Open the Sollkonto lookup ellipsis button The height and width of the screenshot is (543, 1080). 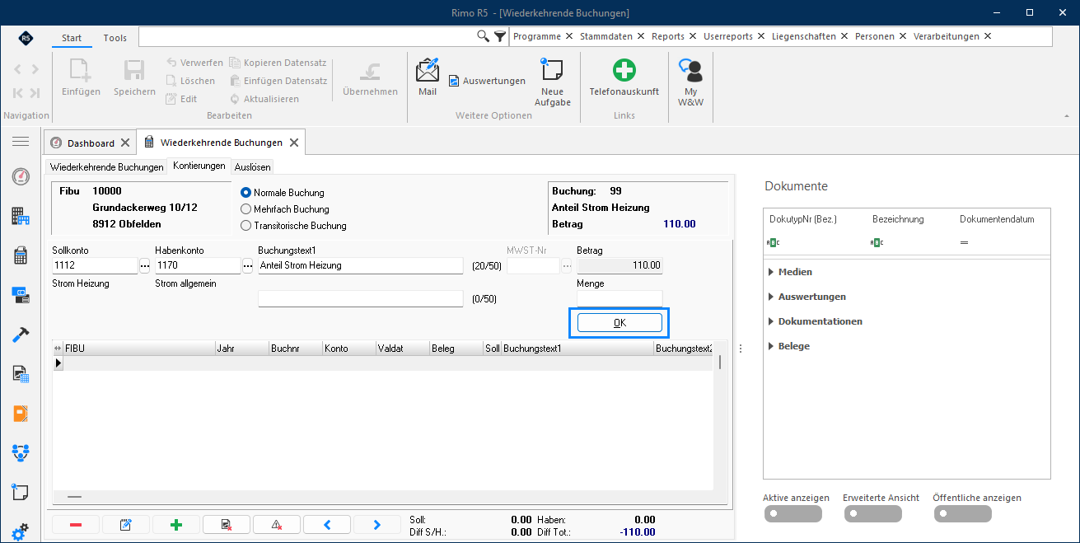(145, 265)
